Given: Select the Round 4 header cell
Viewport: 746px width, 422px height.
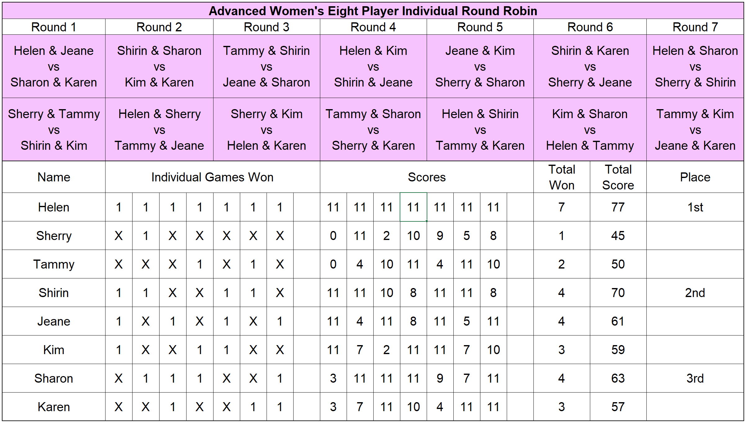Looking at the screenshot, I should click(x=373, y=27).
